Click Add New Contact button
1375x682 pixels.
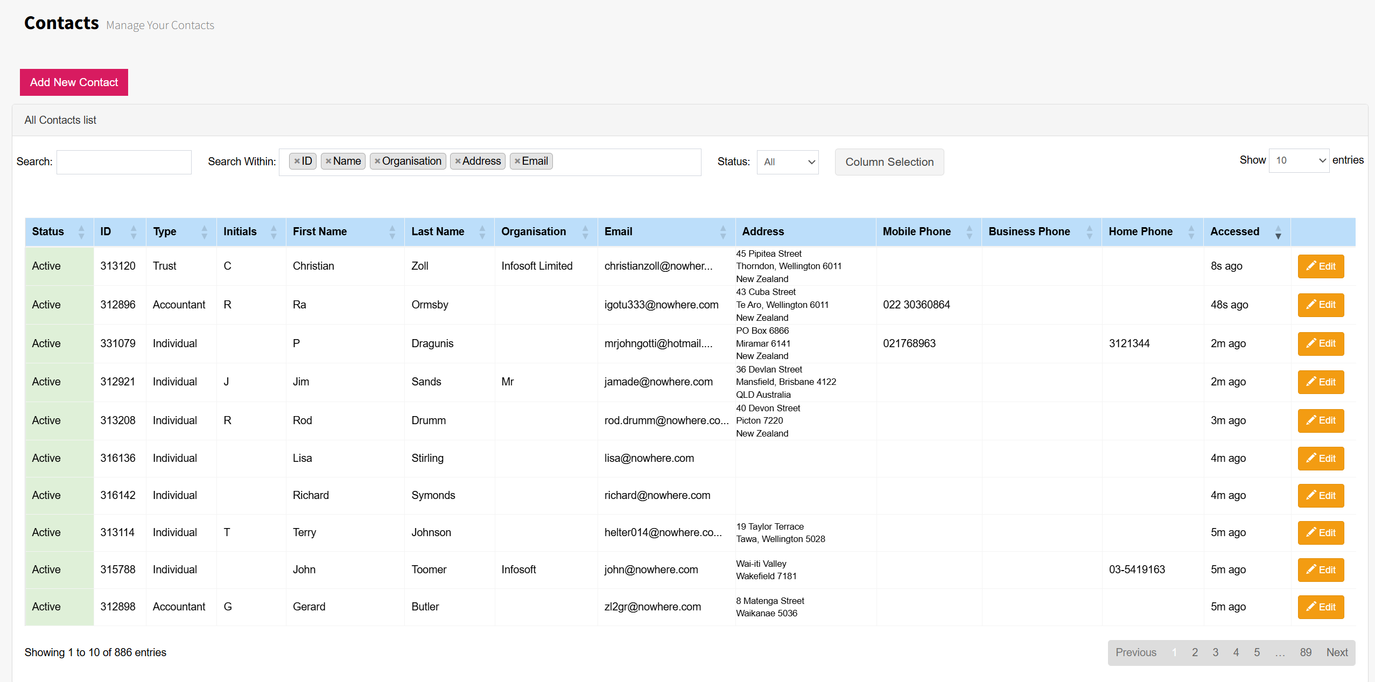(x=74, y=82)
